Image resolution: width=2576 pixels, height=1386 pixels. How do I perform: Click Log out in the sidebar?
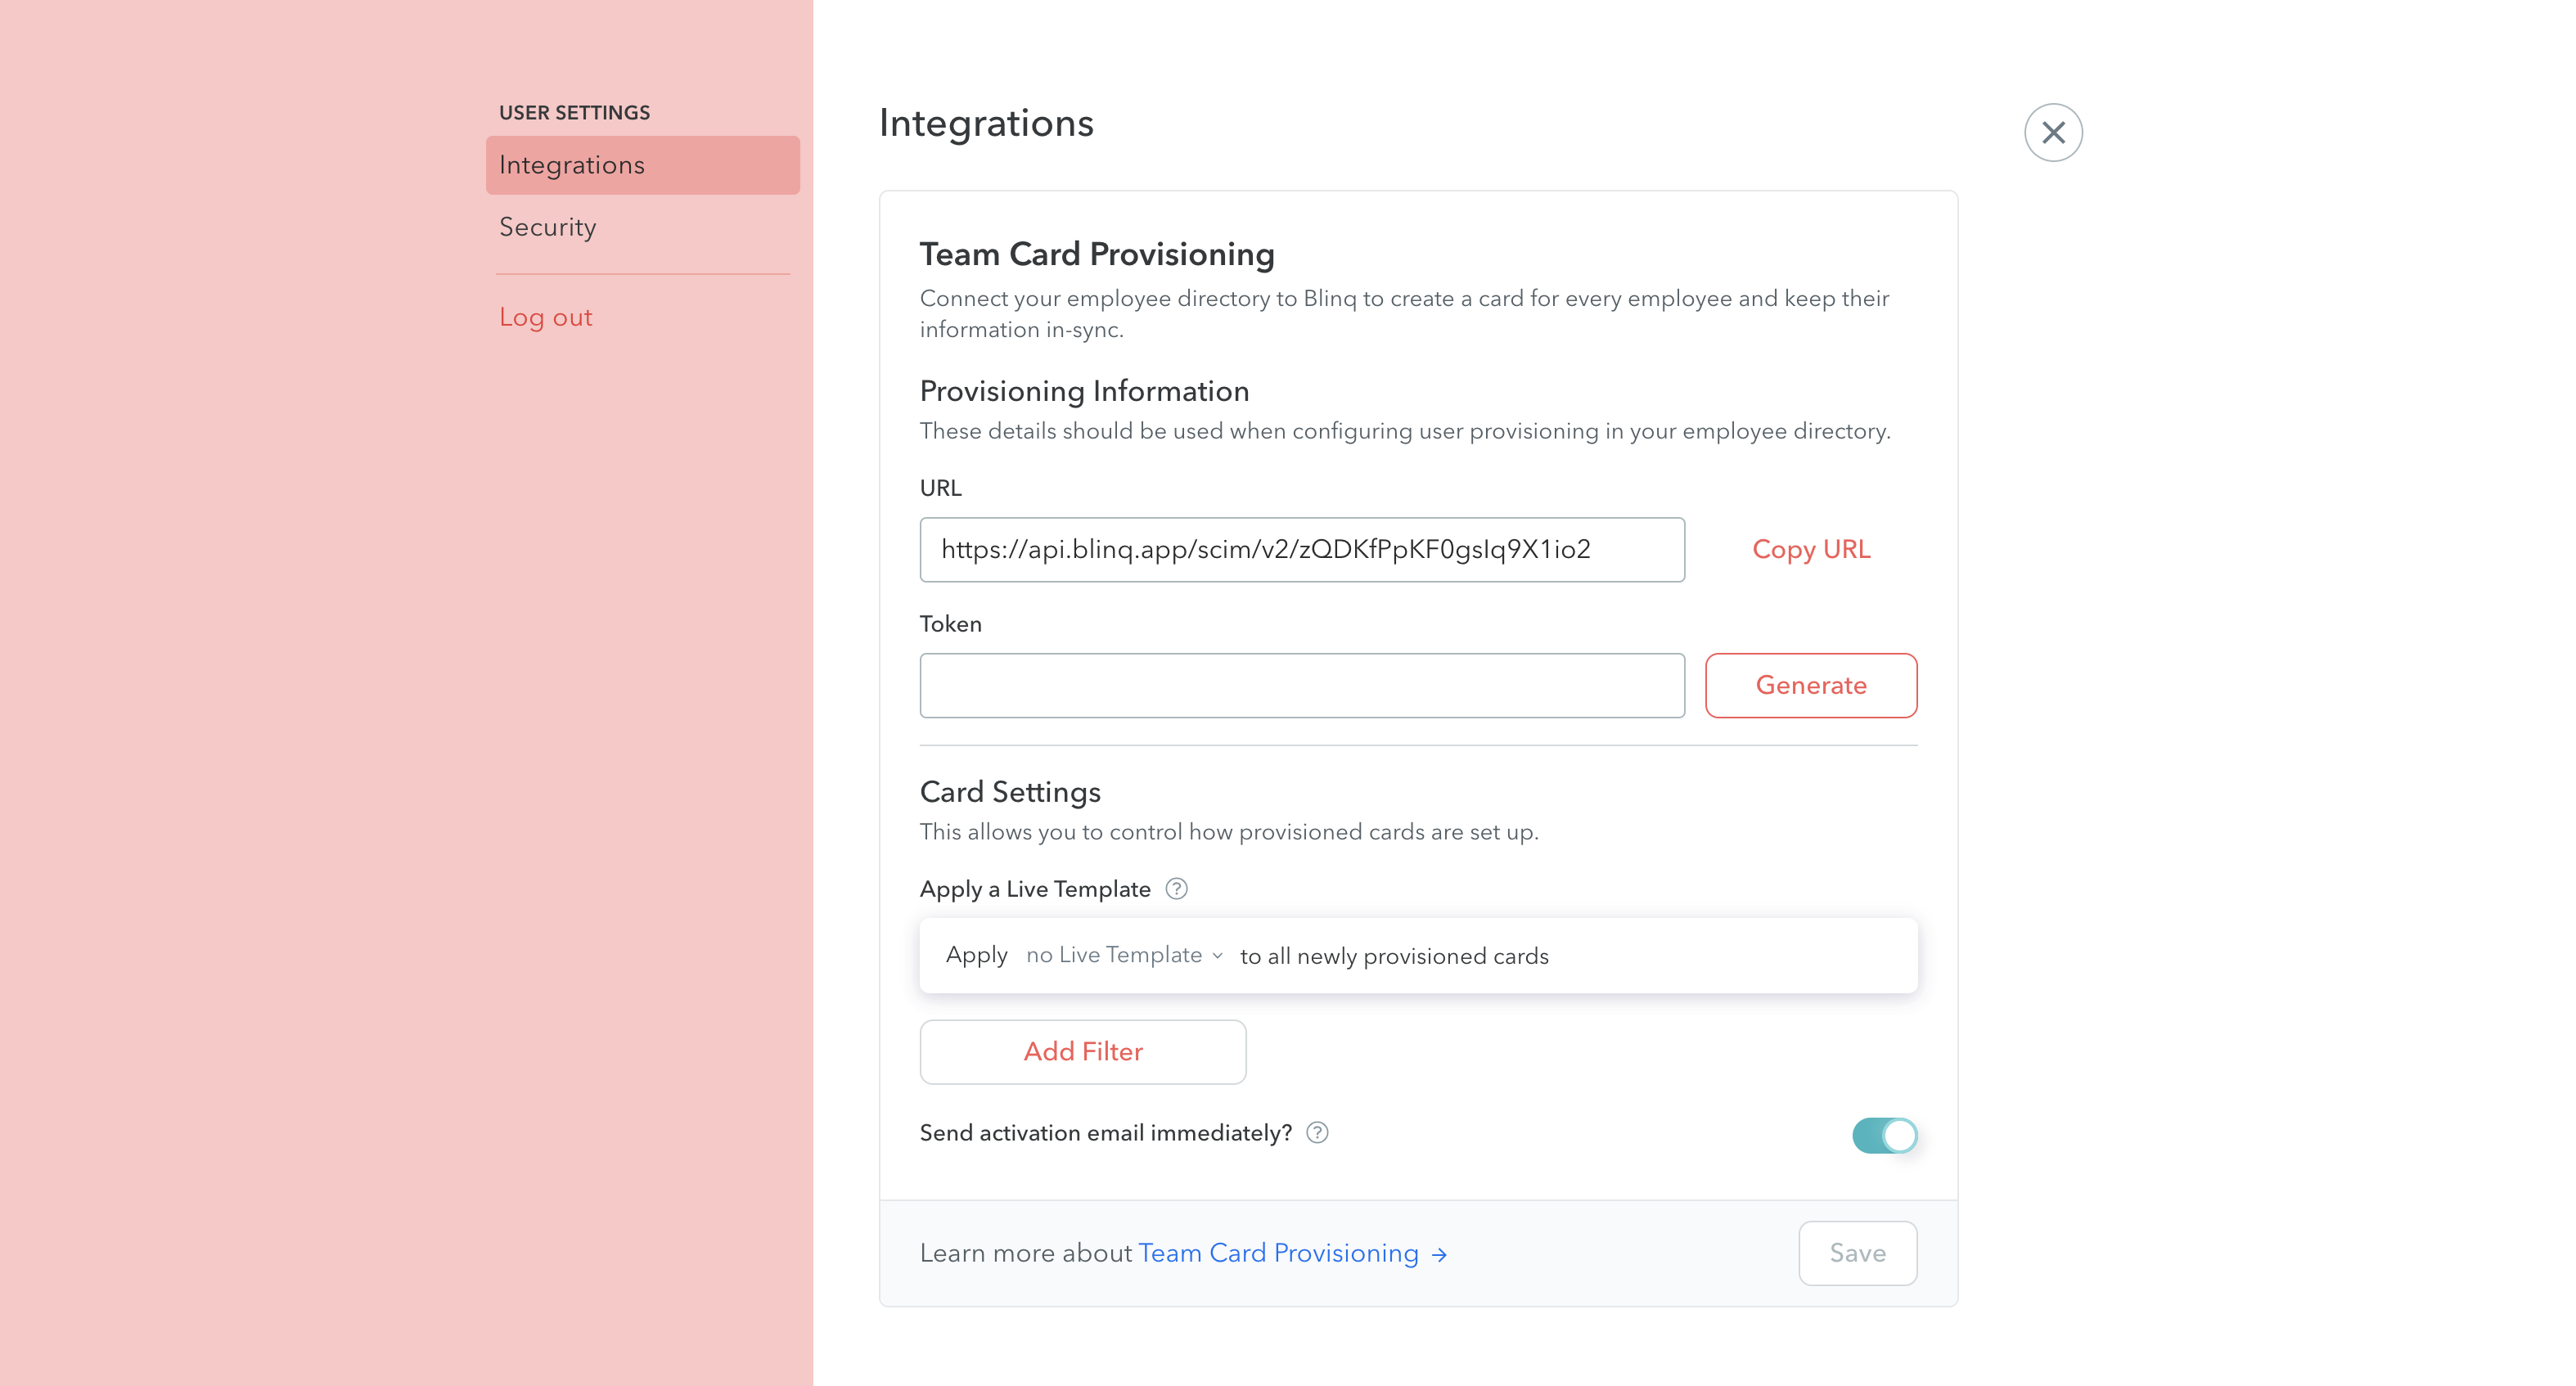pyautogui.click(x=546, y=317)
